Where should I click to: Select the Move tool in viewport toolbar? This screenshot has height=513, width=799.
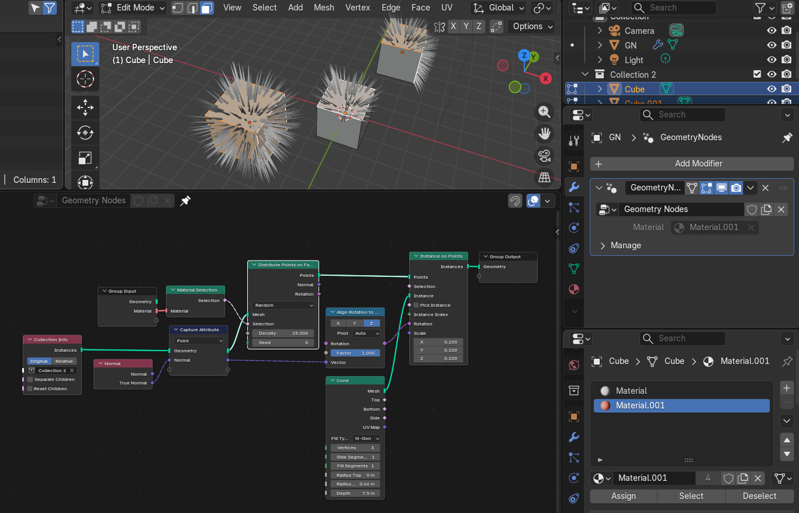coord(85,108)
